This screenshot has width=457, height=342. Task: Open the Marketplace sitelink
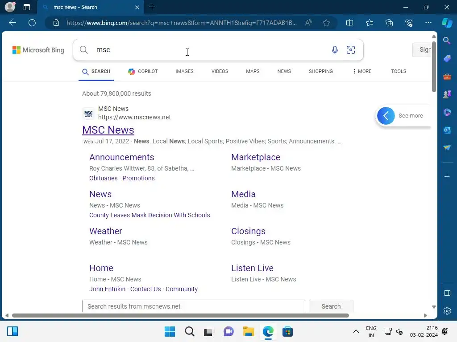pos(256,157)
